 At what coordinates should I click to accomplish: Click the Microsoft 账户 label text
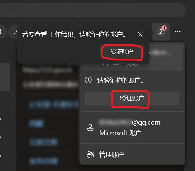click(120, 133)
